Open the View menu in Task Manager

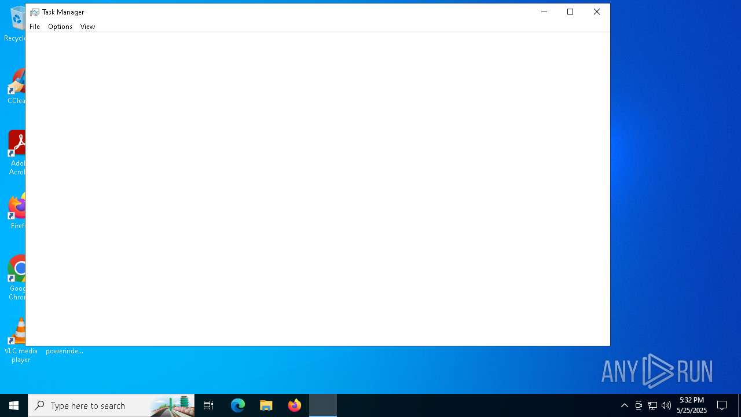[87, 27]
